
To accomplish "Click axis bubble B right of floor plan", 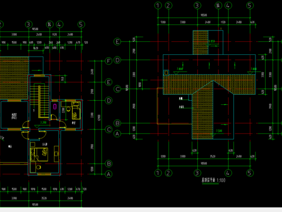I will click(109, 164).
